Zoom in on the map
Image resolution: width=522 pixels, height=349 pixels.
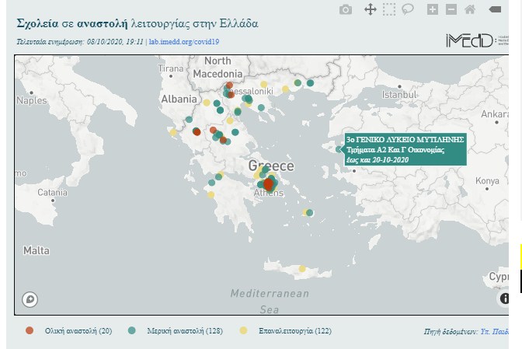432,9
